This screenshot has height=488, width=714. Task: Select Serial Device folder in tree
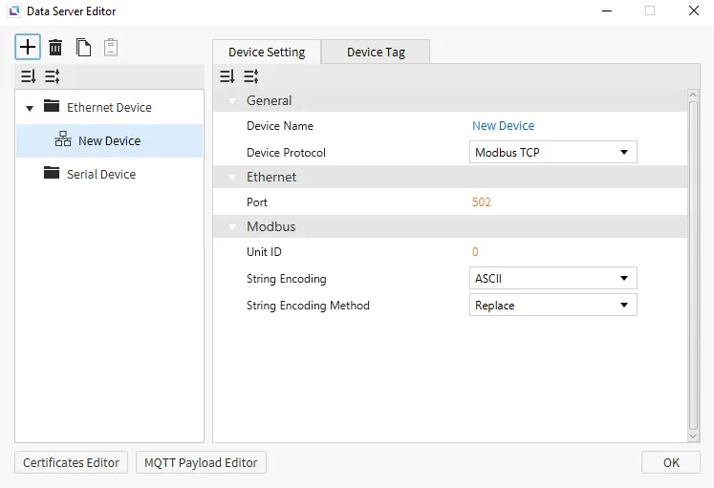pyautogui.click(x=100, y=175)
